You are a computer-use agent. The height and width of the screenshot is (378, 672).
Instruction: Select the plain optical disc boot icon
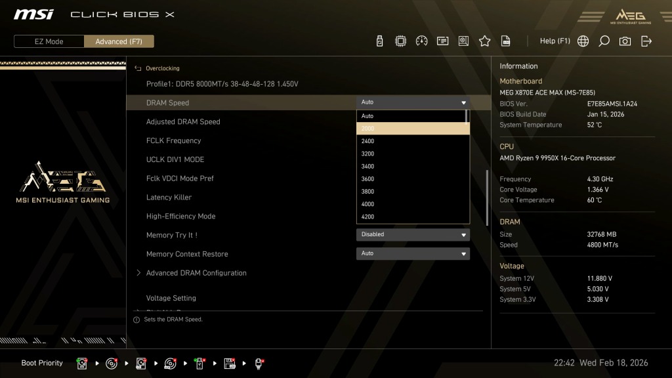pyautogui.click(x=112, y=364)
